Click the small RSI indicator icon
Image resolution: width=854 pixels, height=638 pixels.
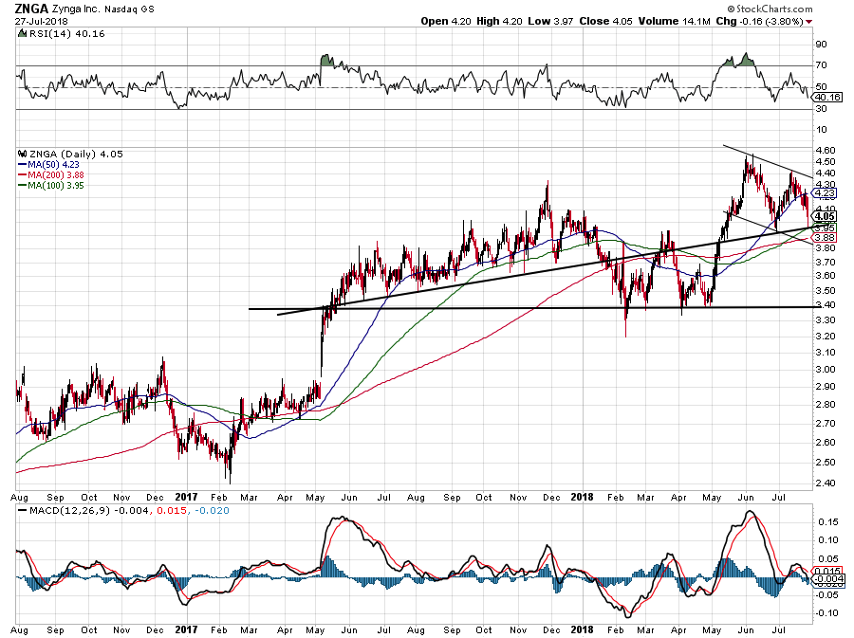pyautogui.click(x=22, y=34)
